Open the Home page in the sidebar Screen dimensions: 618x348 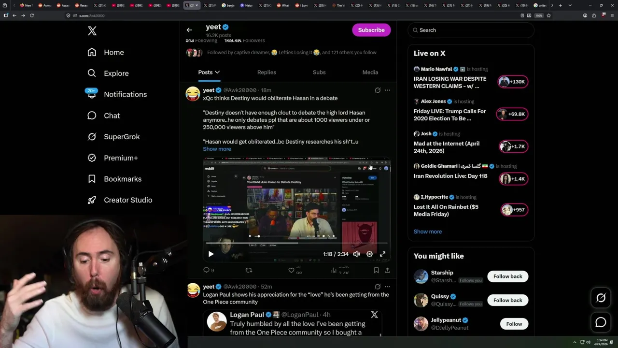(x=106, y=52)
